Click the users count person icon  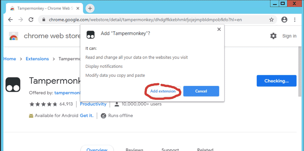[x=117, y=104]
